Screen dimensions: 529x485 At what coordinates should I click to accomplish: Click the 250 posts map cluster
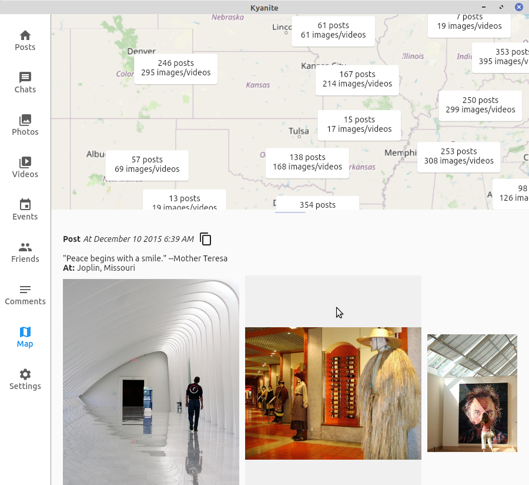[480, 105]
